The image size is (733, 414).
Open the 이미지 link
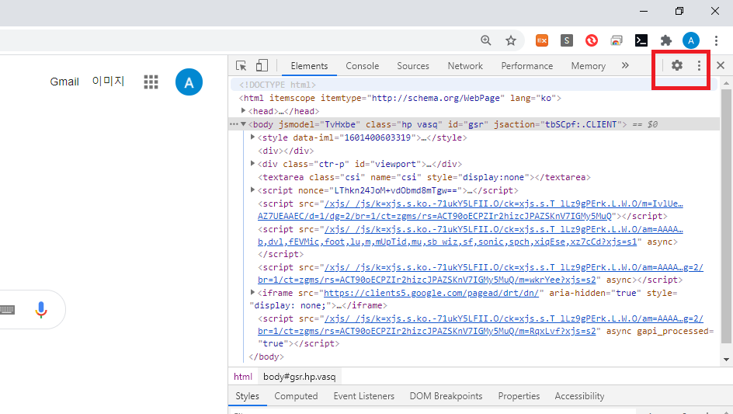108,82
